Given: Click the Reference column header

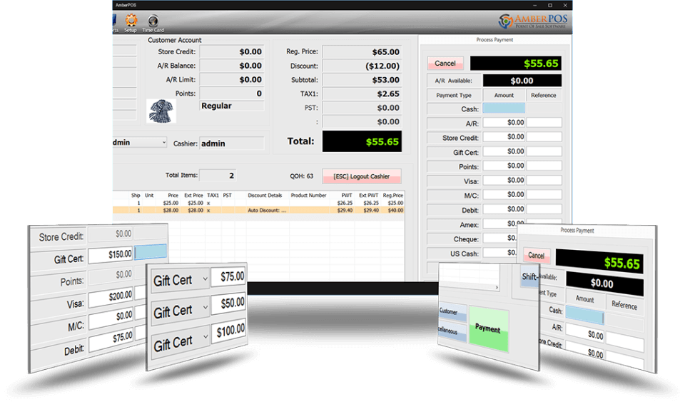Looking at the screenshot, I should [x=544, y=95].
